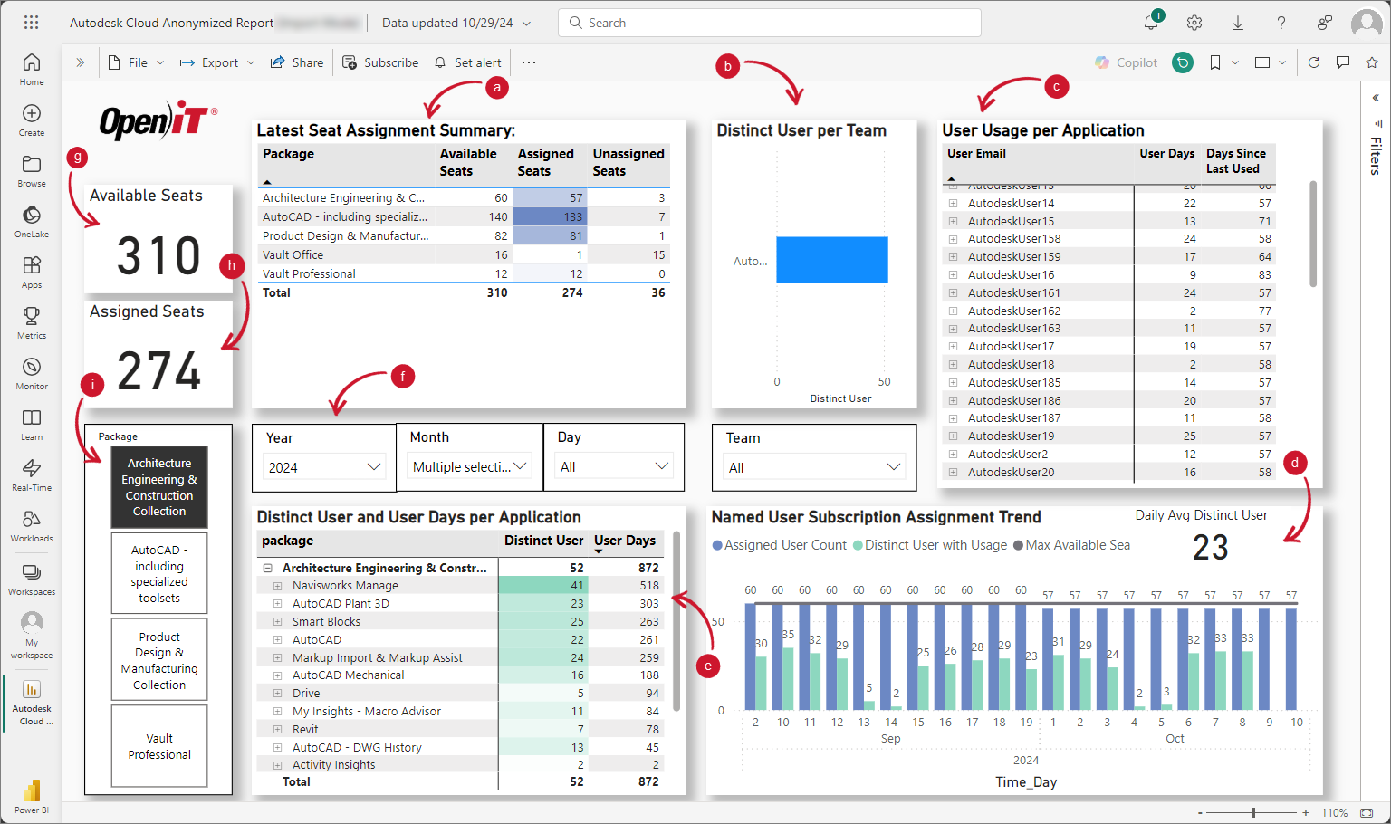Click the User Usage table vertical scrollbar

pos(1313,234)
